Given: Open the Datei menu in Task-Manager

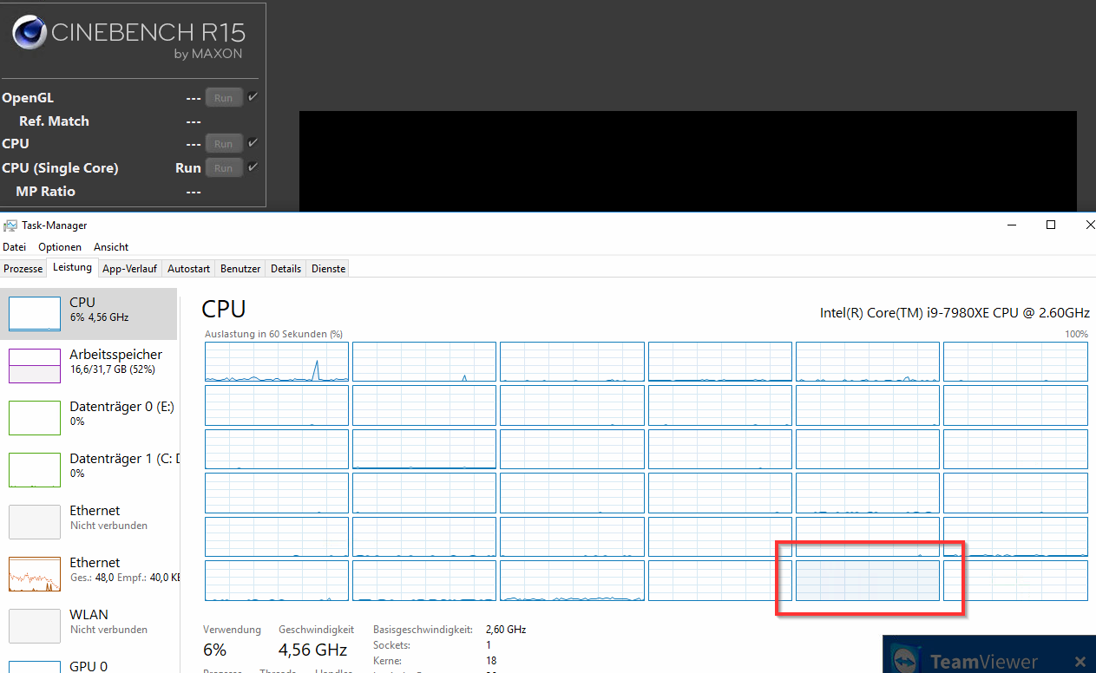Looking at the screenshot, I should [14, 247].
